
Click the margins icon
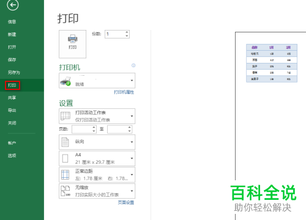(65, 175)
